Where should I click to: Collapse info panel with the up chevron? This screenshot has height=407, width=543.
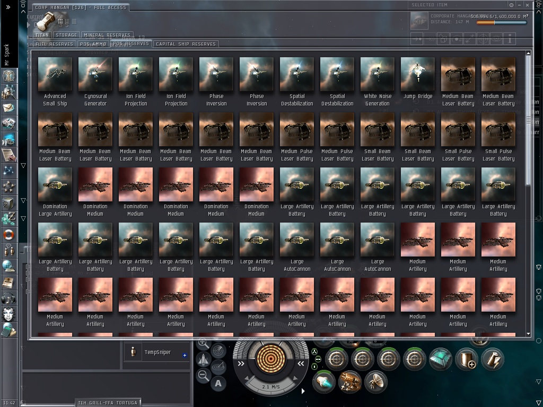[23, 12]
